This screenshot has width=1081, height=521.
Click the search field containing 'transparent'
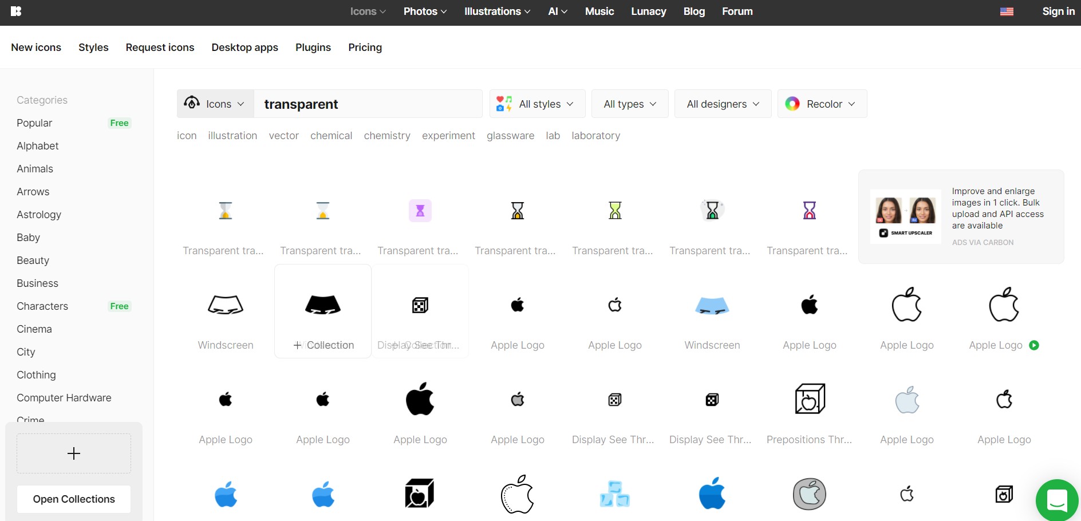[x=368, y=104]
